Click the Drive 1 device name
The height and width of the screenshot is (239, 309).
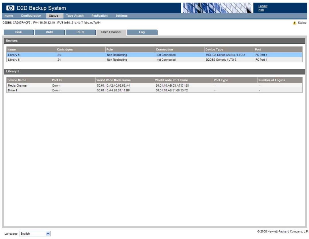(12, 90)
